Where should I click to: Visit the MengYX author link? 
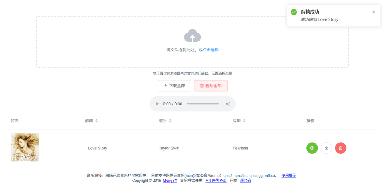pyautogui.click(x=170, y=180)
